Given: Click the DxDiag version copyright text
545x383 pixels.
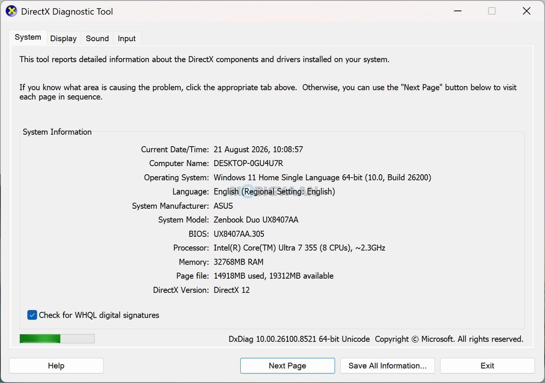Looking at the screenshot, I should pos(376,339).
